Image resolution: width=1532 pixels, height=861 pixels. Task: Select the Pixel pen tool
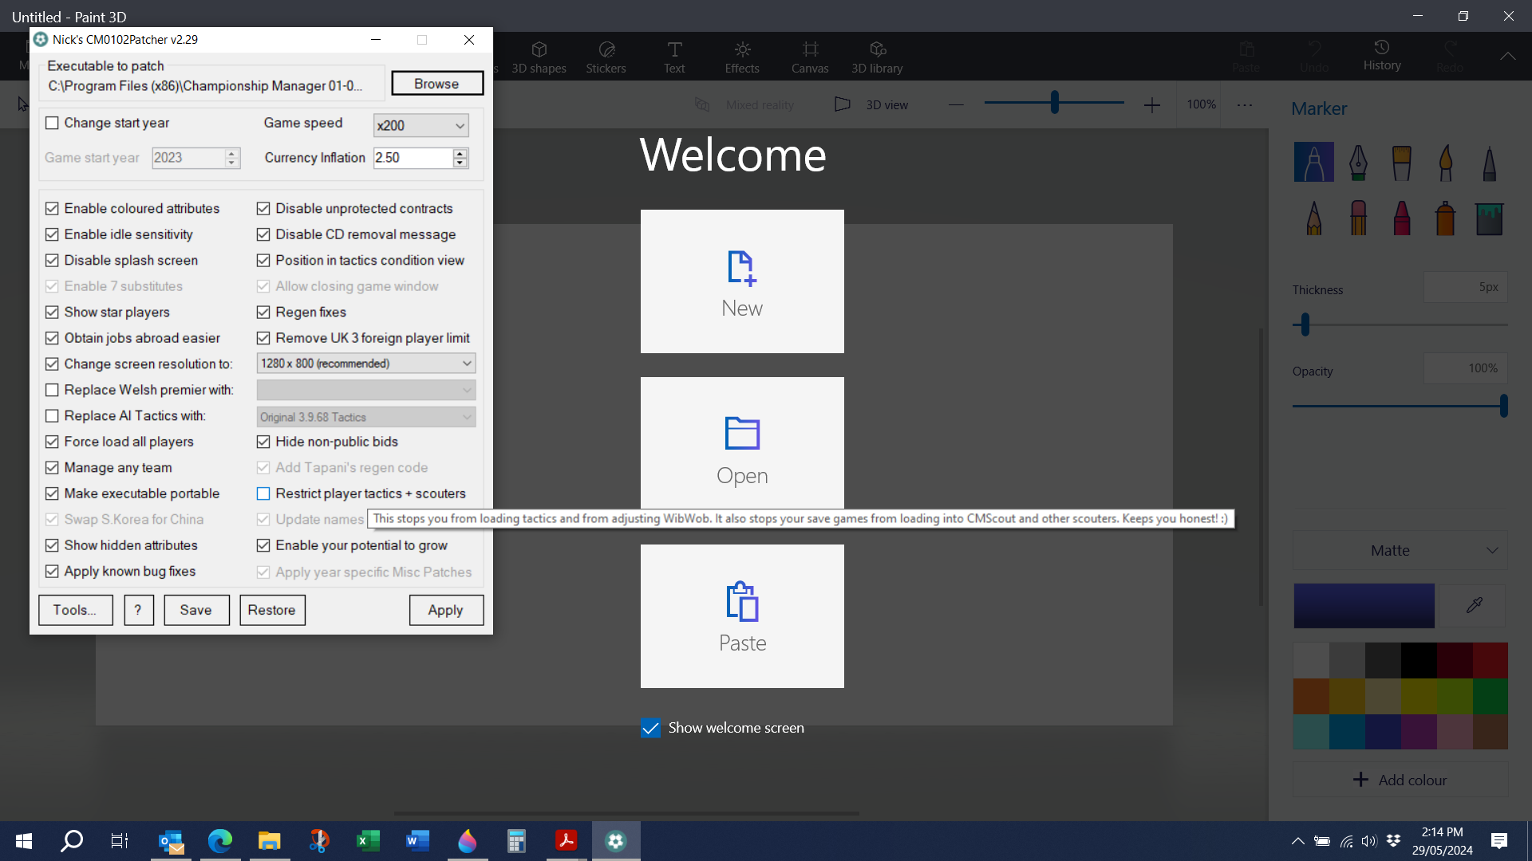(1489, 162)
